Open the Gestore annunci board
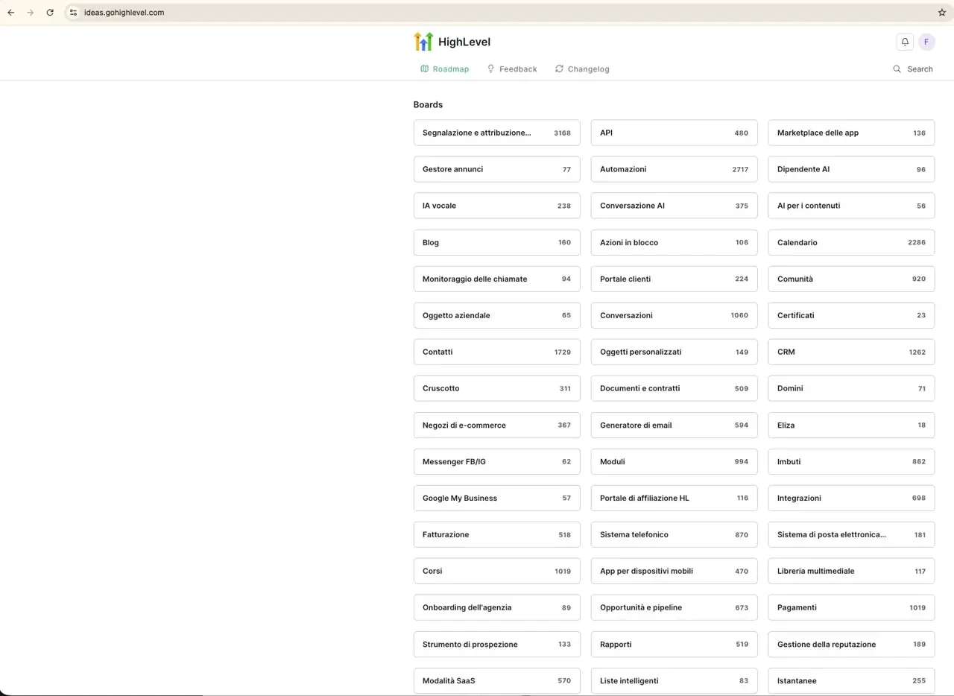954x696 pixels. click(496, 169)
